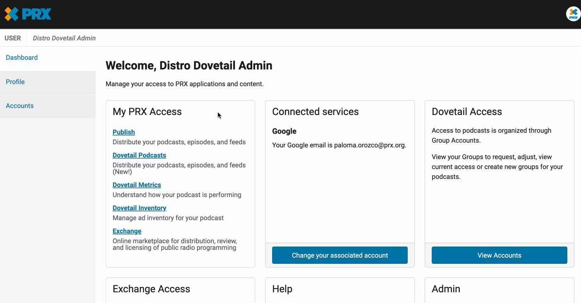581x303 pixels.
Task: Open the Exchange marketplace link
Action: click(127, 231)
